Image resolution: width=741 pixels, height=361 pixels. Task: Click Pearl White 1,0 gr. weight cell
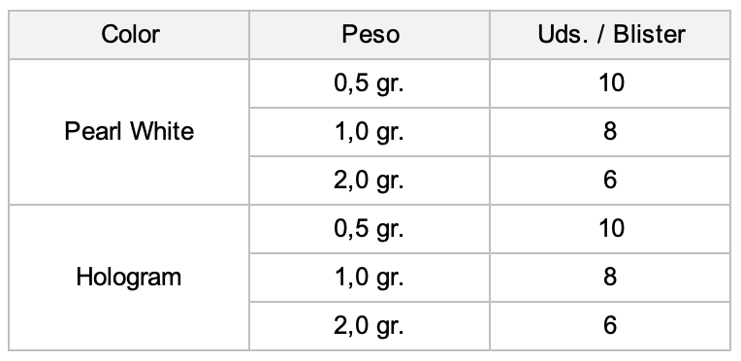point(370,132)
